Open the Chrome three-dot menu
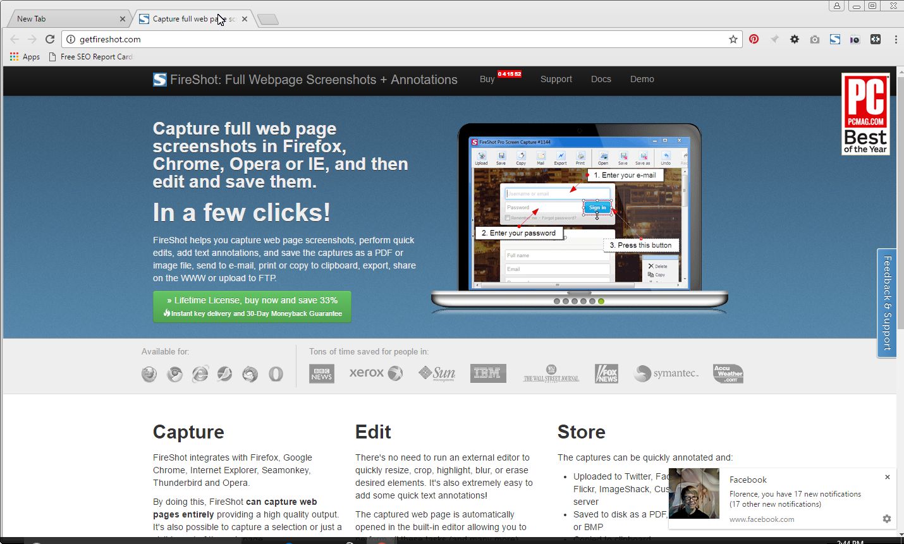 [x=896, y=39]
